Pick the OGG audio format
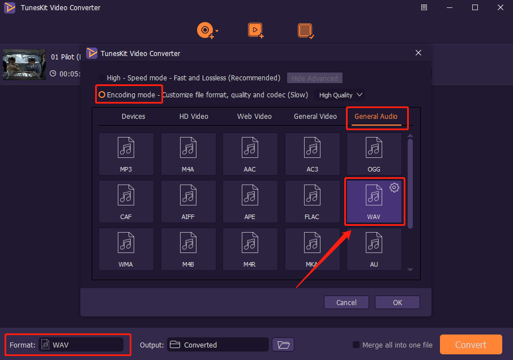 (x=374, y=153)
